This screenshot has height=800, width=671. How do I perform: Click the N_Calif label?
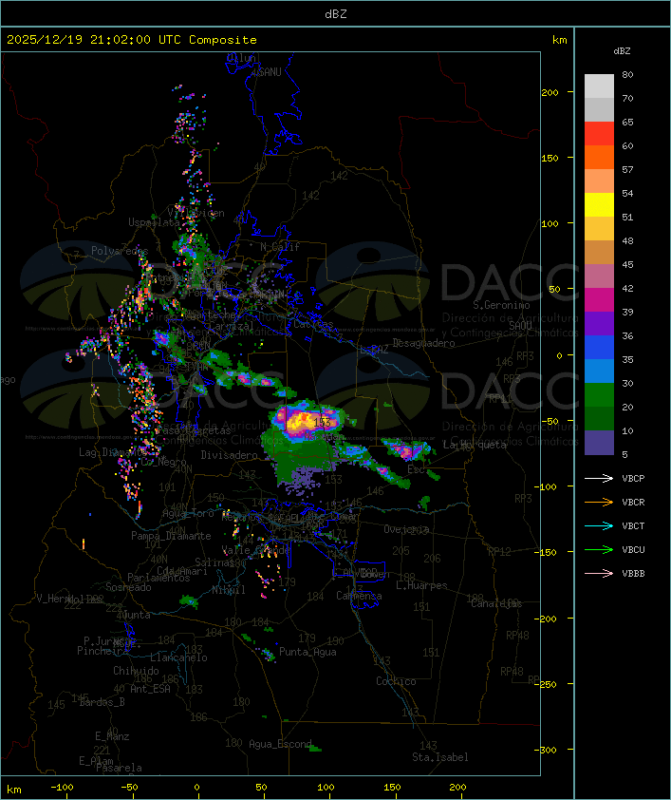[280, 247]
